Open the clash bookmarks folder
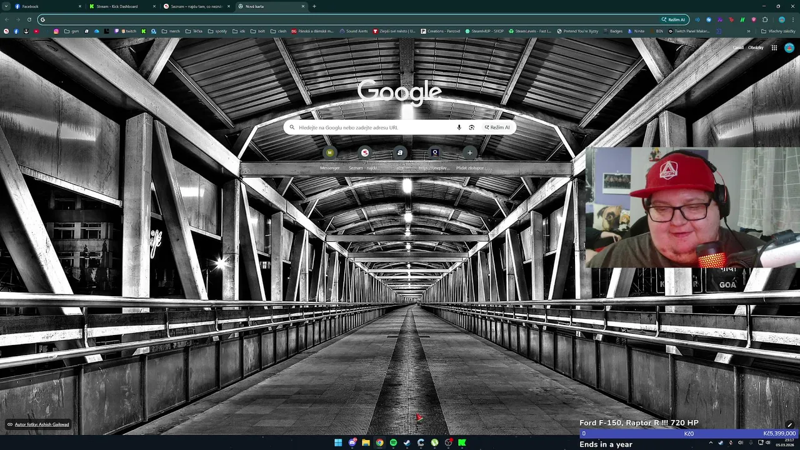The image size is (800, 450). click(x=278, y=31)
